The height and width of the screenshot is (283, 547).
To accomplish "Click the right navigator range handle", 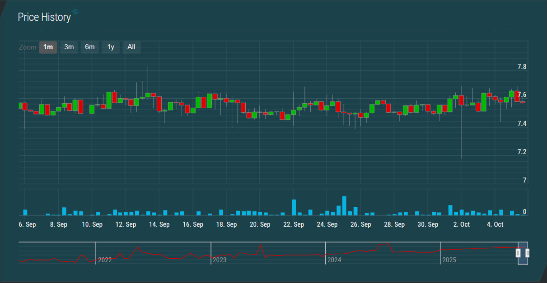I will coord(527,253).
